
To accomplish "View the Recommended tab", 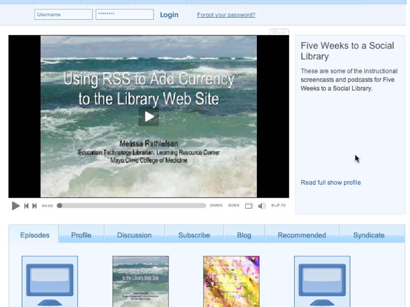I will point(302,235).
